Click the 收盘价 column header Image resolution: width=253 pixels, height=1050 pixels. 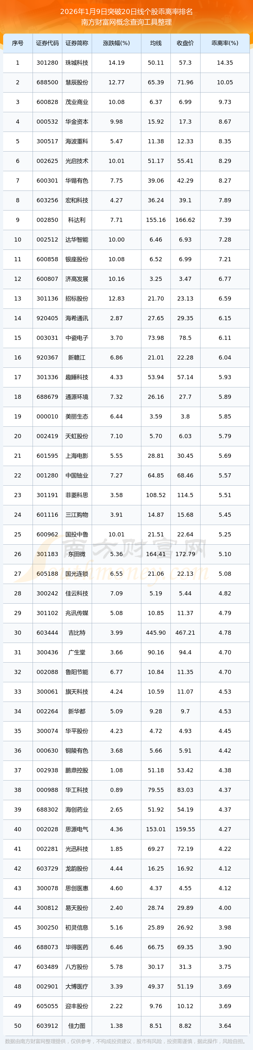(185, 43)
